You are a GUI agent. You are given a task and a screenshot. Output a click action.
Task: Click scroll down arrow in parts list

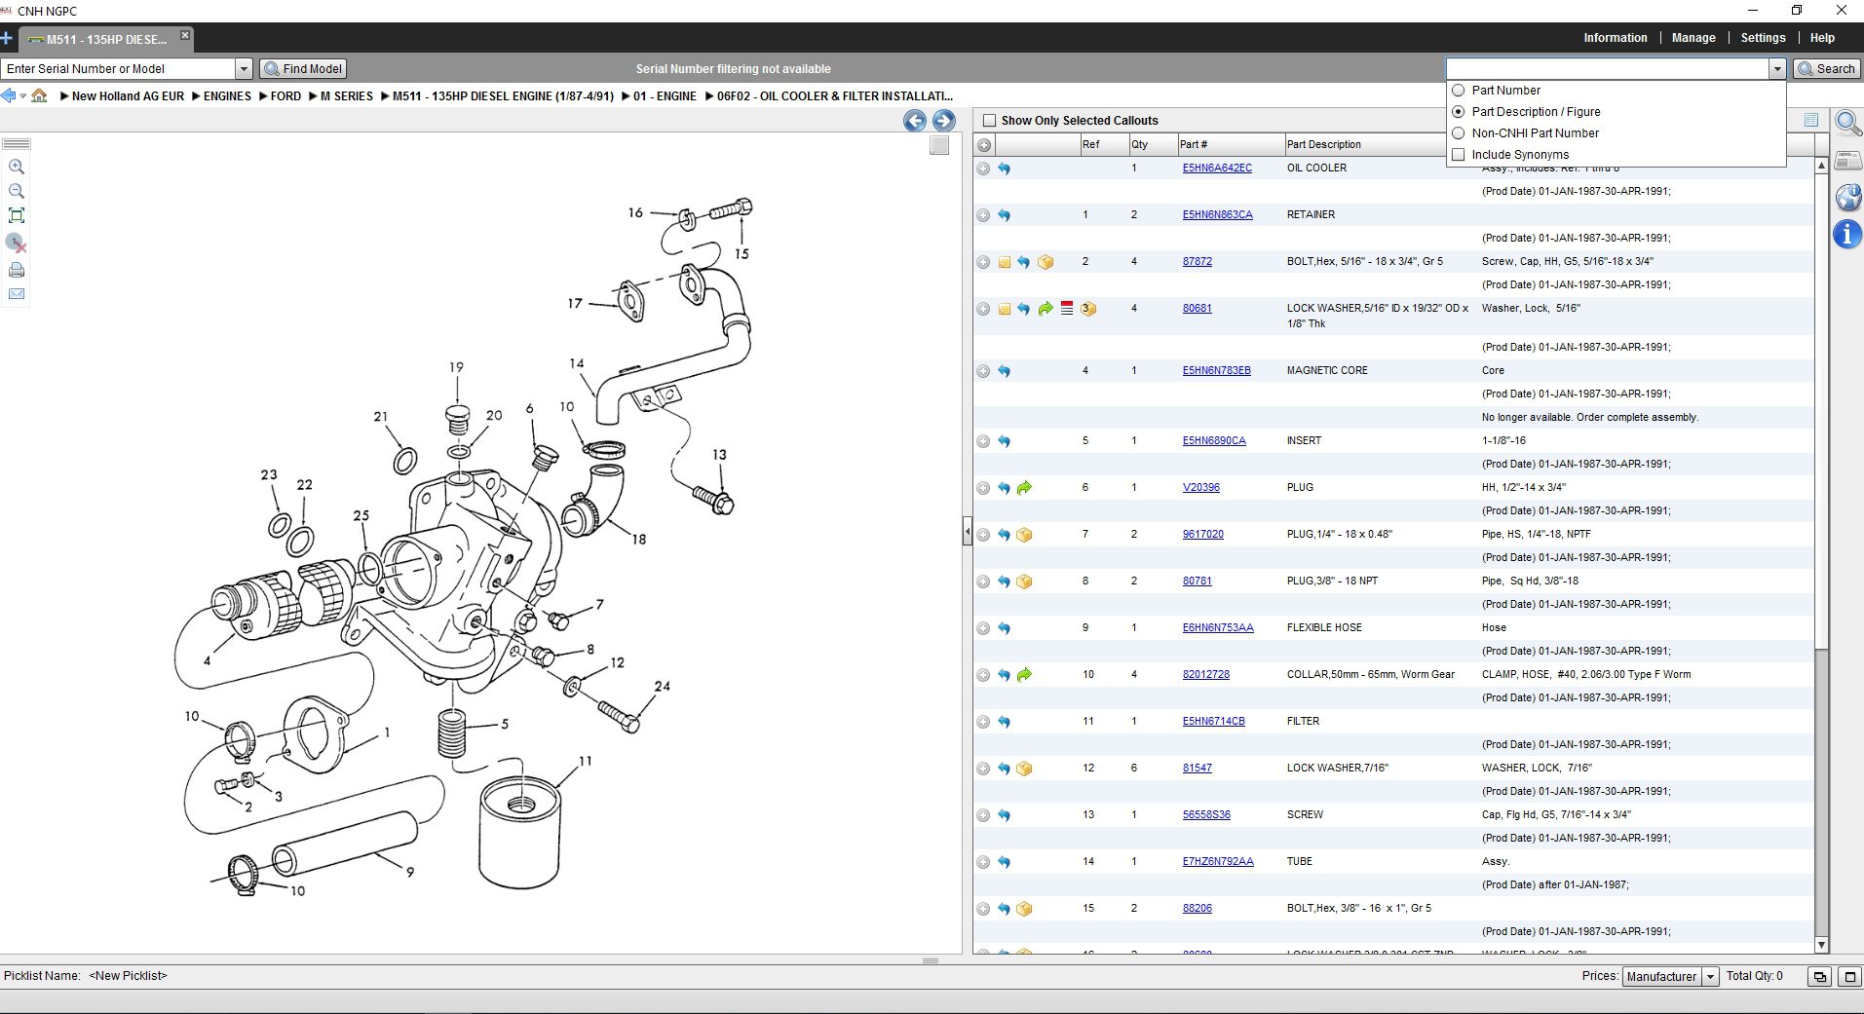tap(1821, 945)
